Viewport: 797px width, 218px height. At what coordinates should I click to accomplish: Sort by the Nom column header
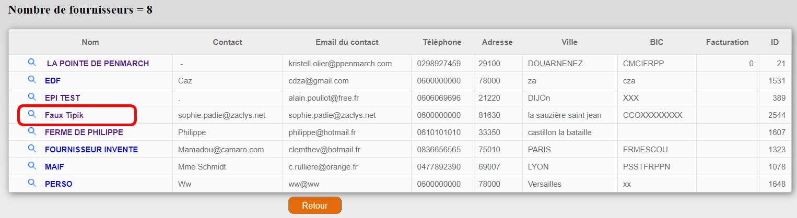[x=90, y=42]
